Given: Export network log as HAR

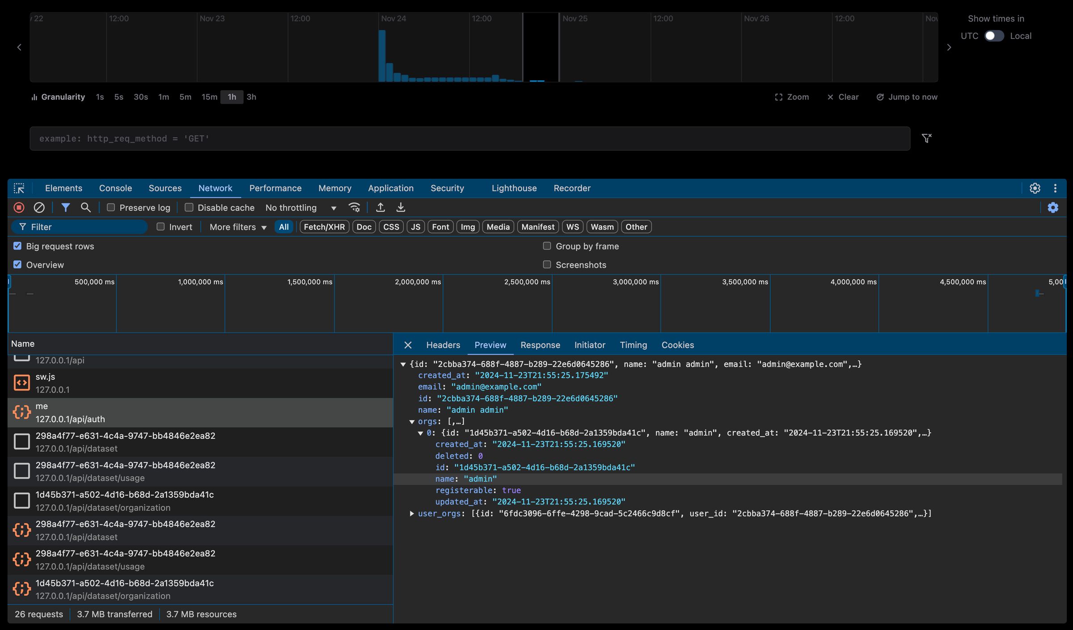Looking at the screenshot, I should [401, 207].
